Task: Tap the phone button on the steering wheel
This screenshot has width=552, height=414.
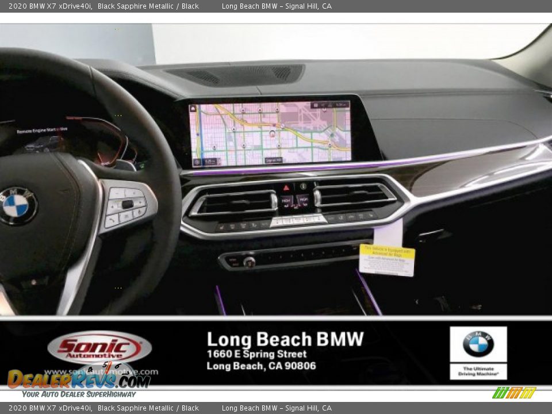Action: point(111,219)
